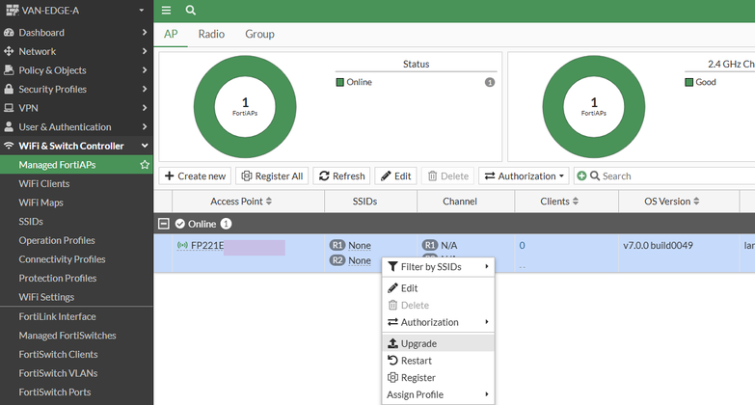This screenshot has width=755, height=405.
Task: Expand the Network menu
Action: coord(76,51)
